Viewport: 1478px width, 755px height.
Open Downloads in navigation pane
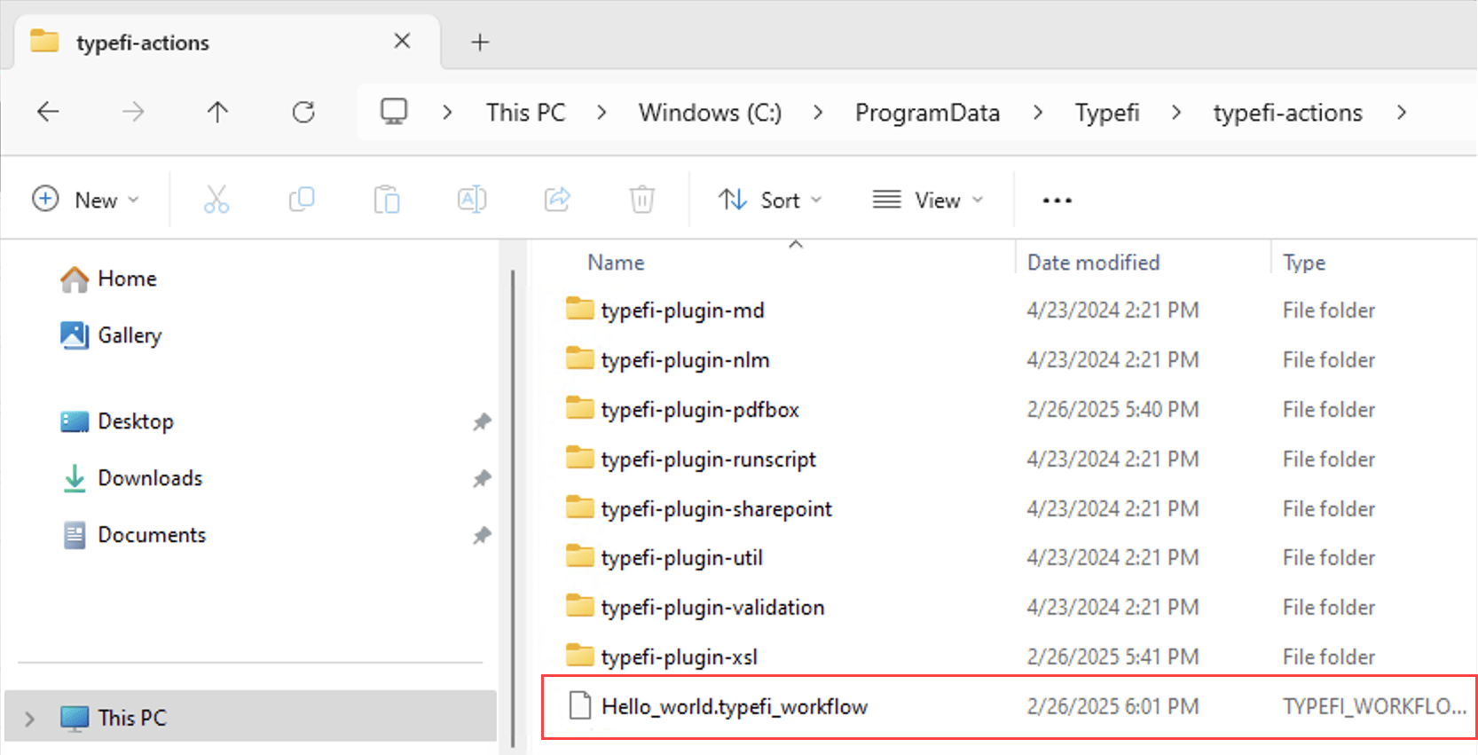tap(131, 478)
